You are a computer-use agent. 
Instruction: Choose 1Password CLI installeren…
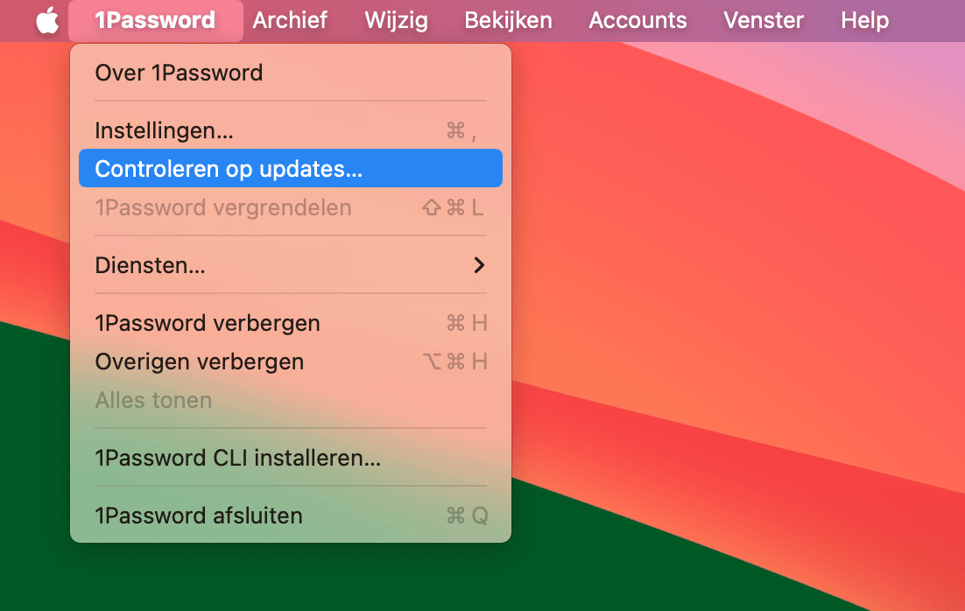pos(291,458)
